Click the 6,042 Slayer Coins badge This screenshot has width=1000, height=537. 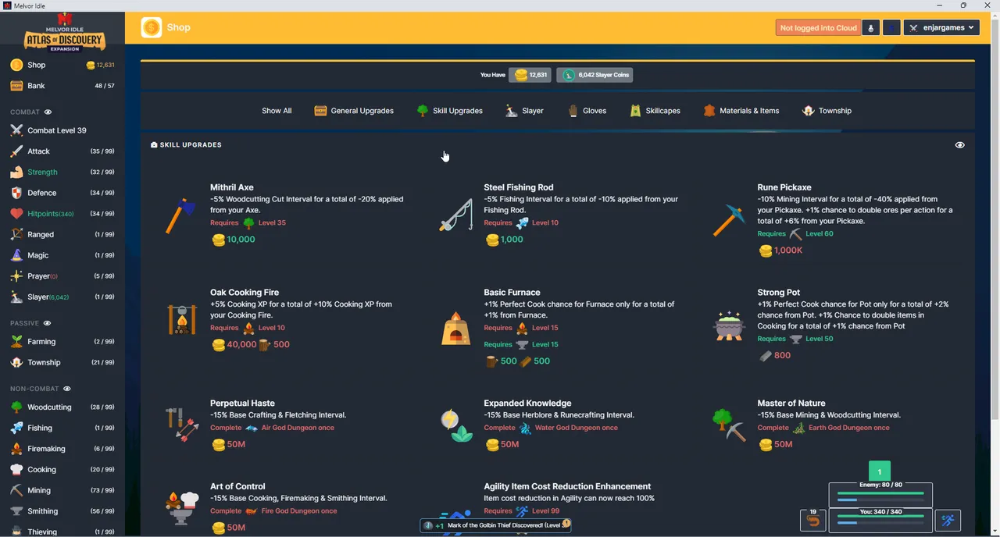pos(595,75)
